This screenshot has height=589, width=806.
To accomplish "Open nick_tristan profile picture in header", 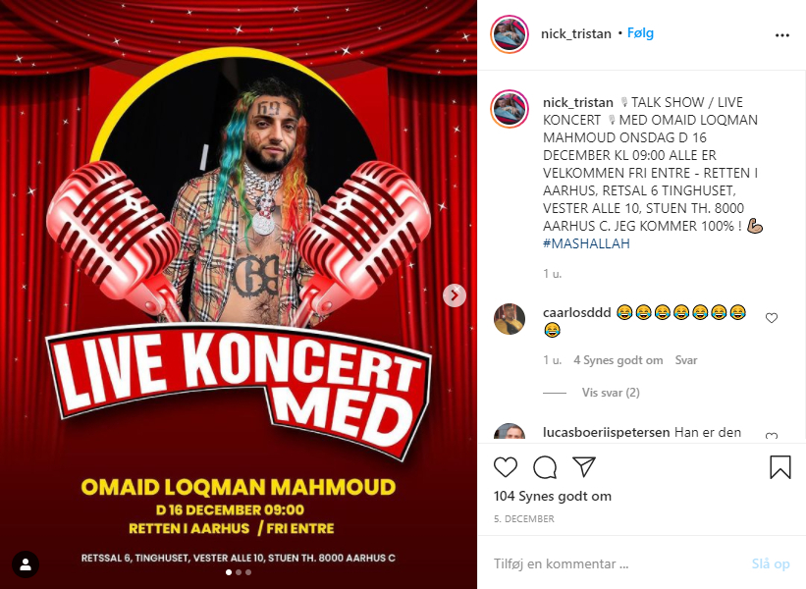I will point(510,34).
